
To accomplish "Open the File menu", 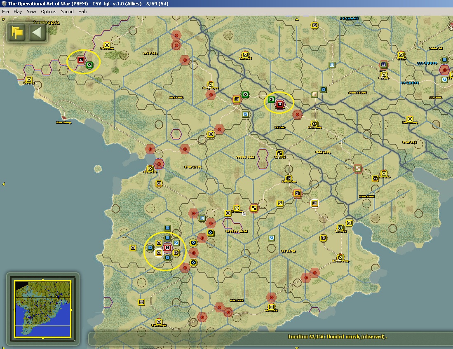I will 5,12.
